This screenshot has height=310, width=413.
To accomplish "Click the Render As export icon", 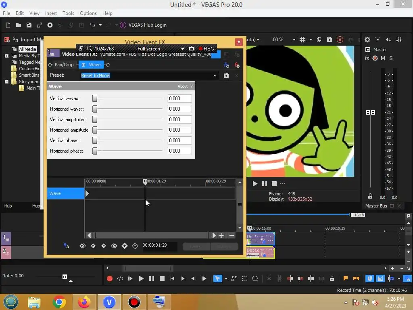I will (x=40, y=25).
